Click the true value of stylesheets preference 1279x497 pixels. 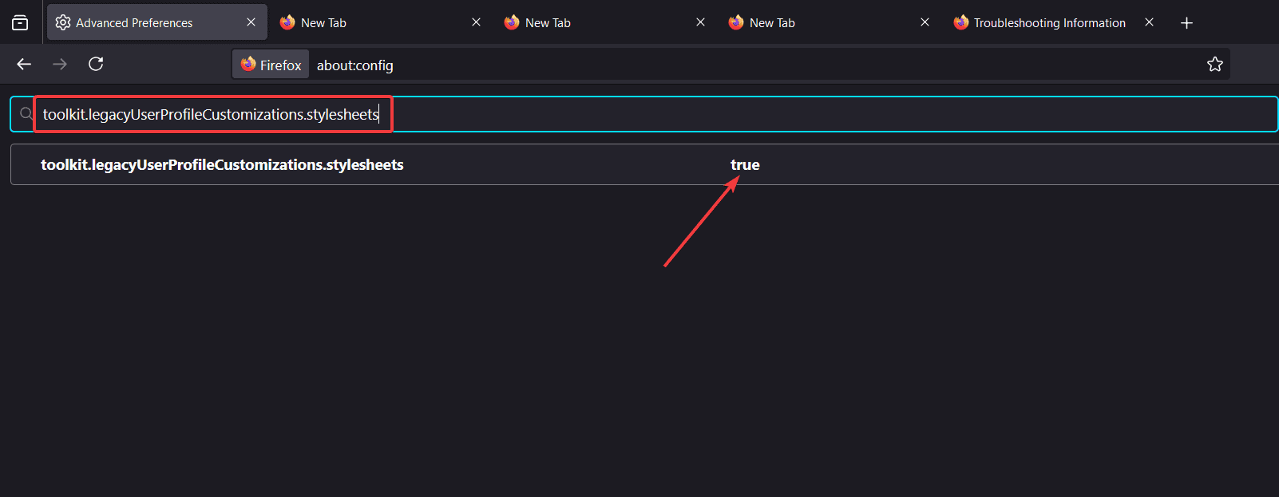(x=745, y=165)
